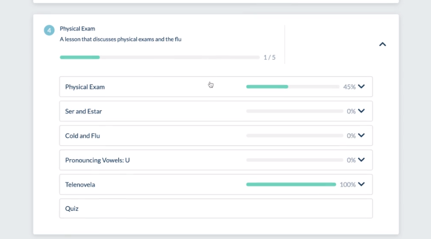
Task: Select the Telenovela activity label
Action: (80, 184)
